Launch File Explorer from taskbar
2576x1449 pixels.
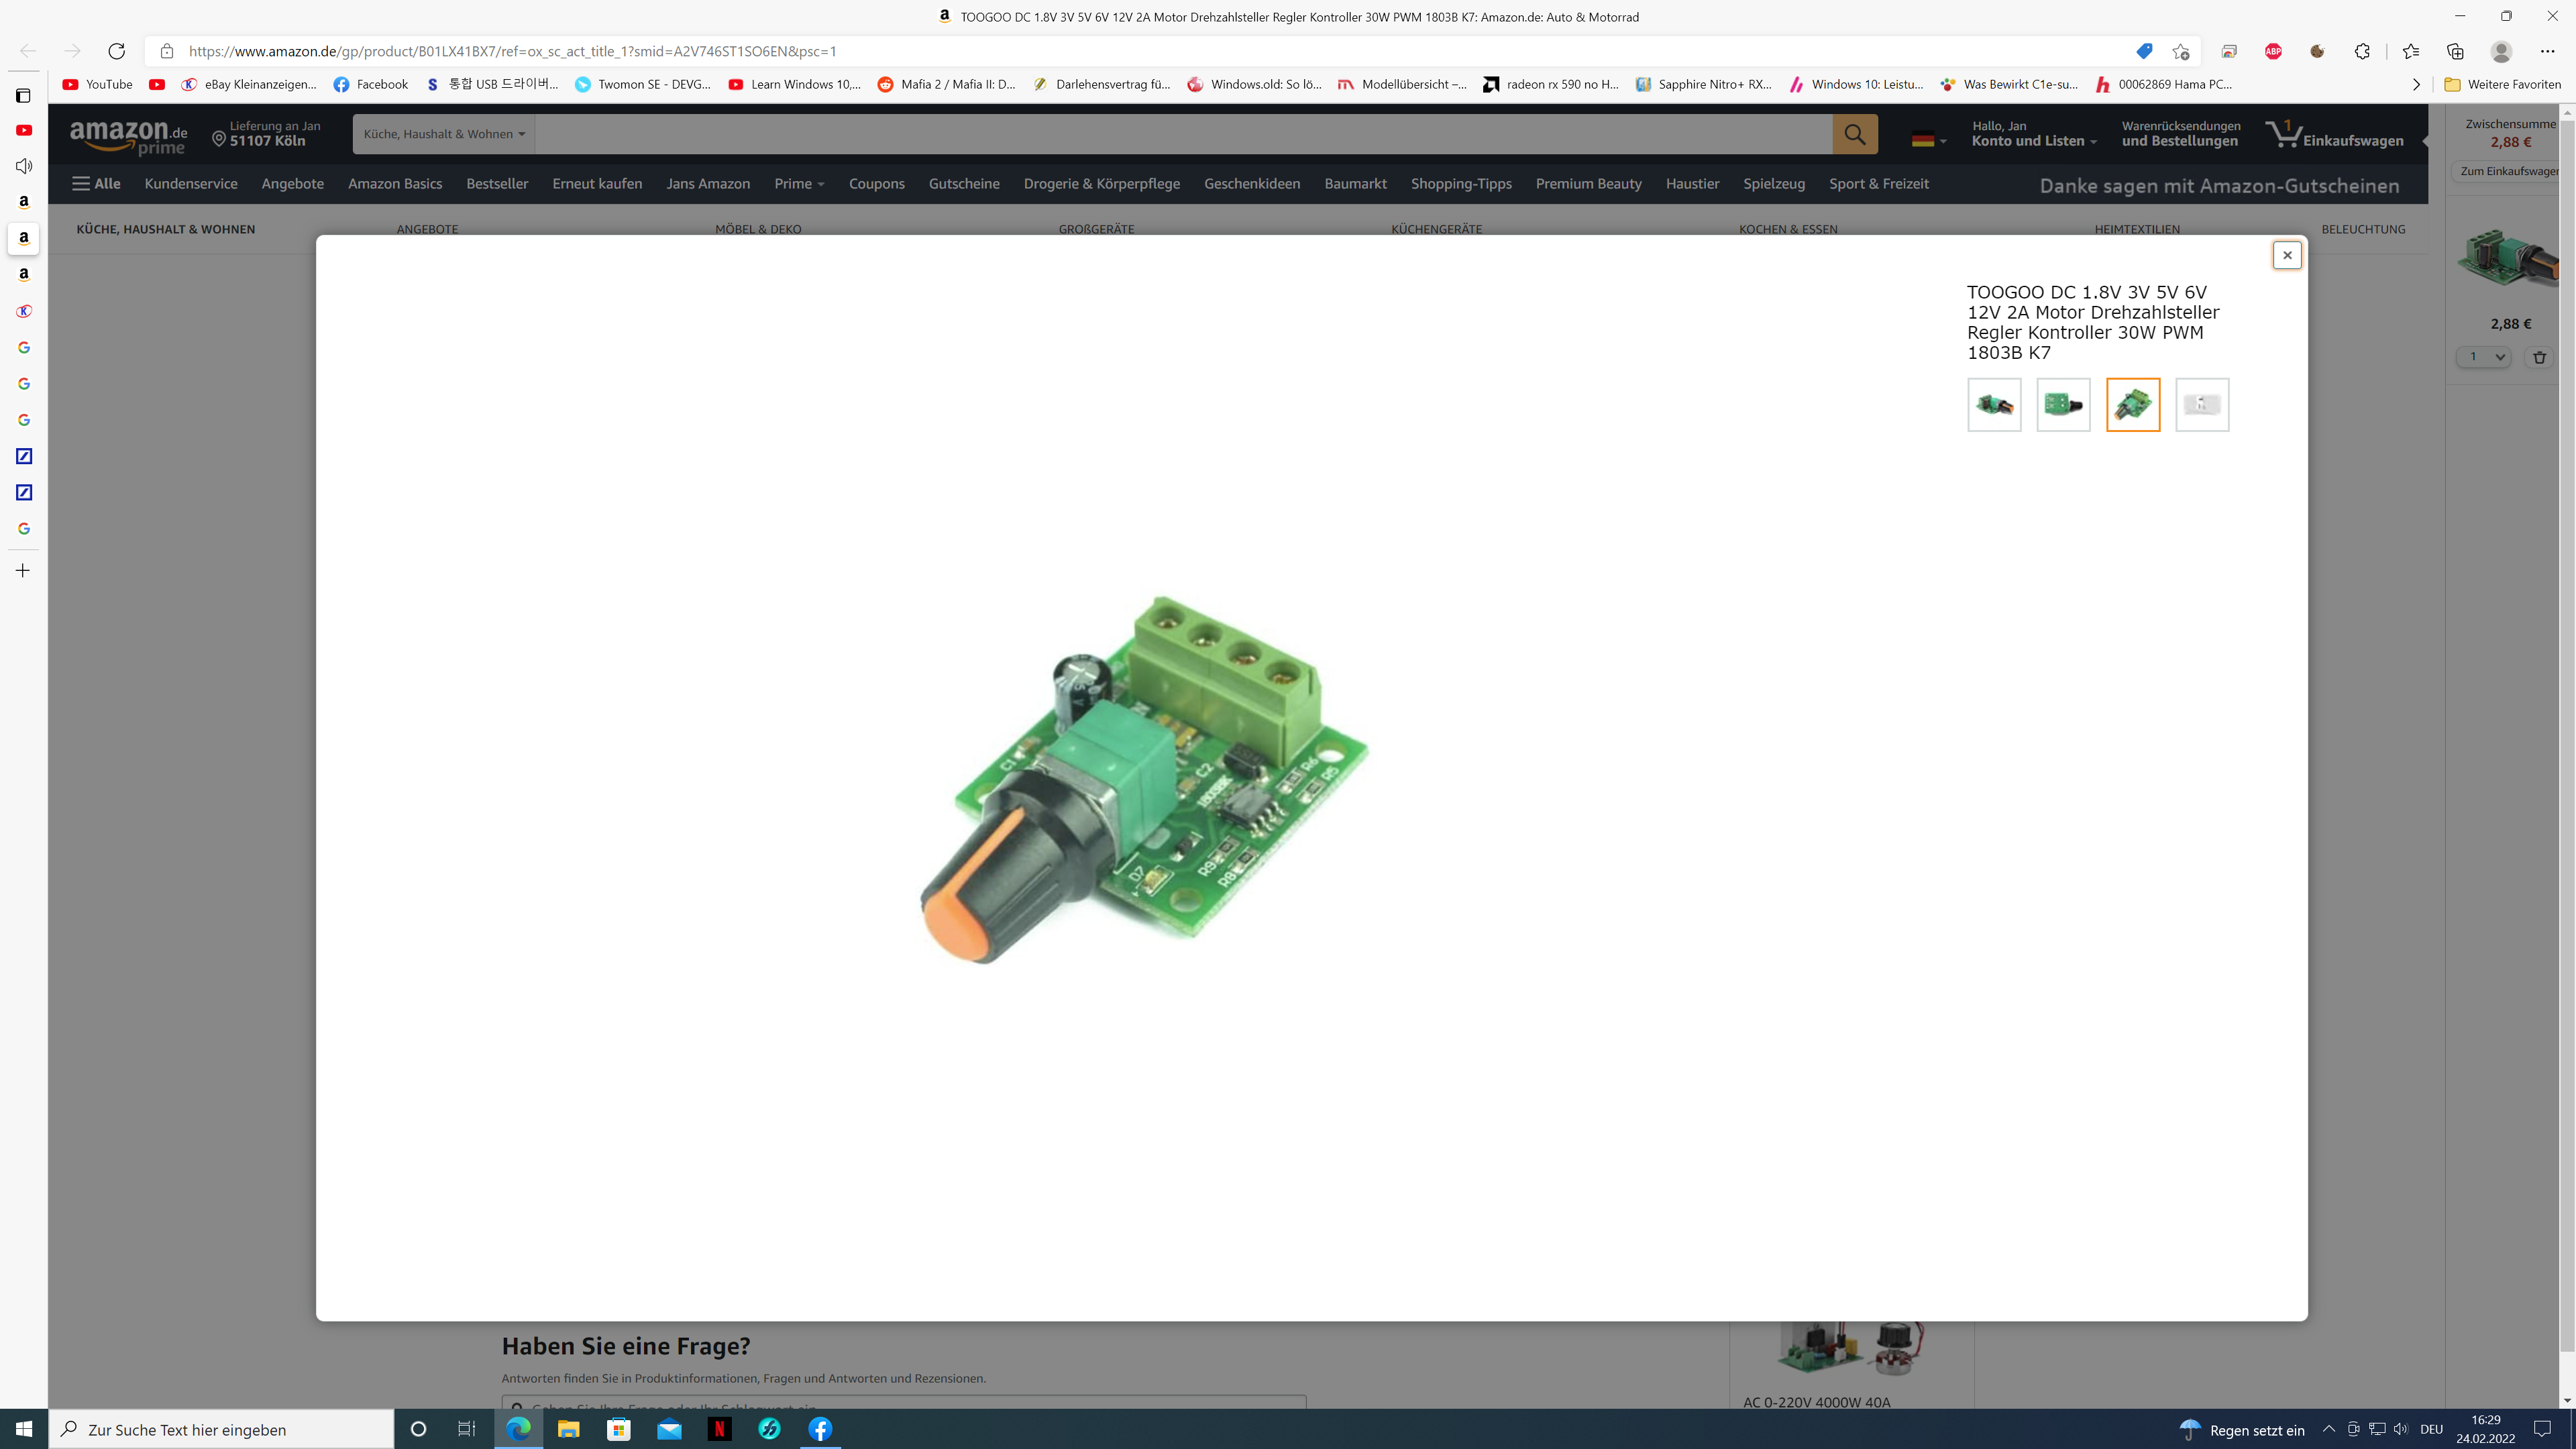click(568, 1429)
